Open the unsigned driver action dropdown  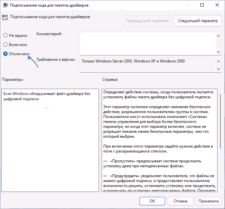26,108
